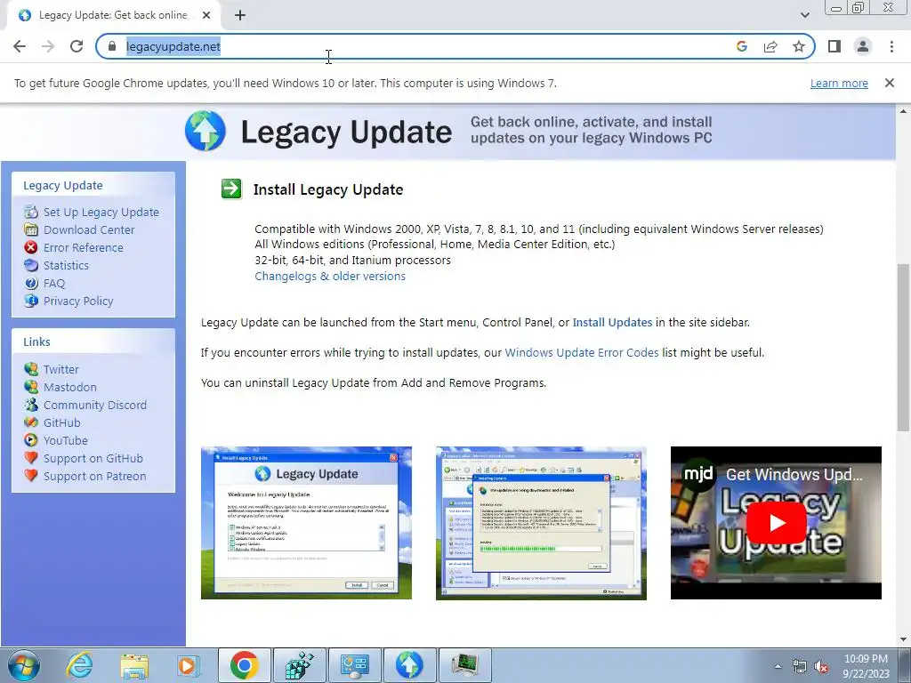Image resolution: width=911 pixels, height=683 pixels.
Task: Open the tab search dropdown arrow
Action: tap(804, 15)
